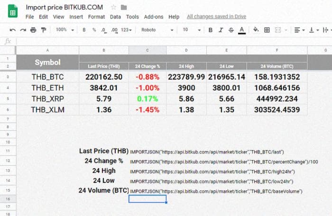
Task: Select the IMPORTJSON THB_BTC/last formula text
Action: click(207, 152)
